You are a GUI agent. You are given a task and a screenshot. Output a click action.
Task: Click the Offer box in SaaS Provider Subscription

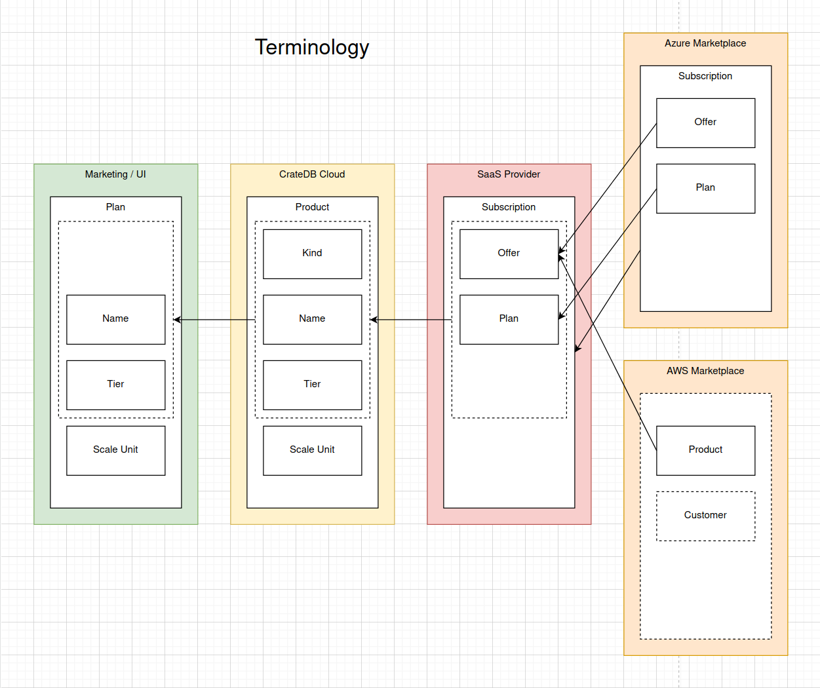pyautogui.click(x=509, y=254)
